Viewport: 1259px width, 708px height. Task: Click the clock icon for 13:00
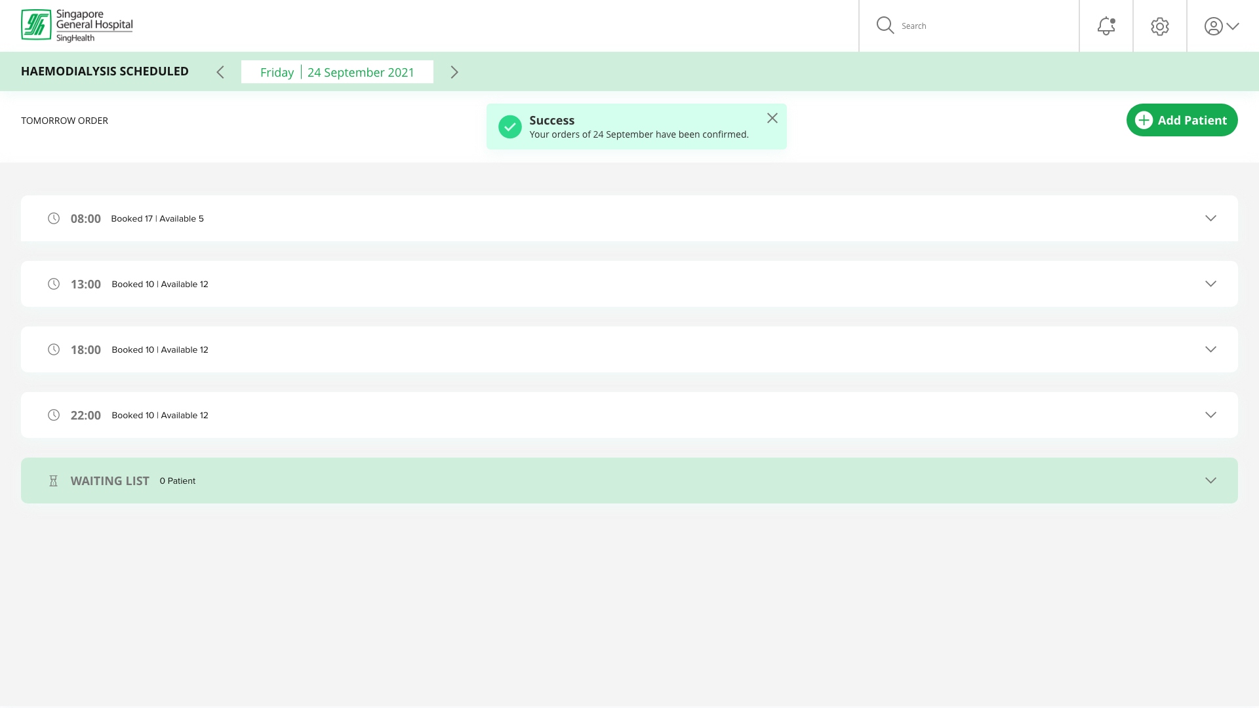54,284
